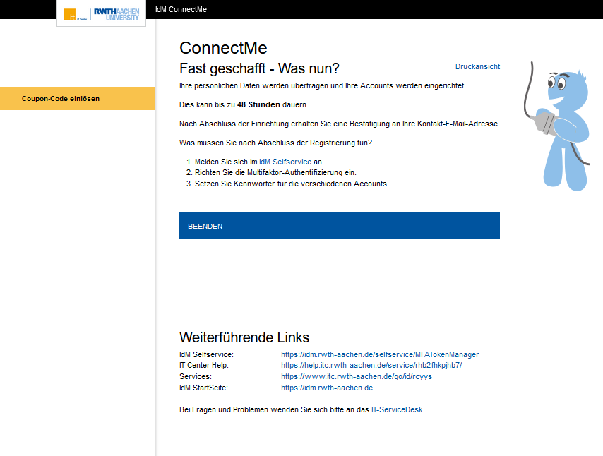603x456 pixels.
Task: Click the 'IT Center Help:' label
Action: coord(204,366)
